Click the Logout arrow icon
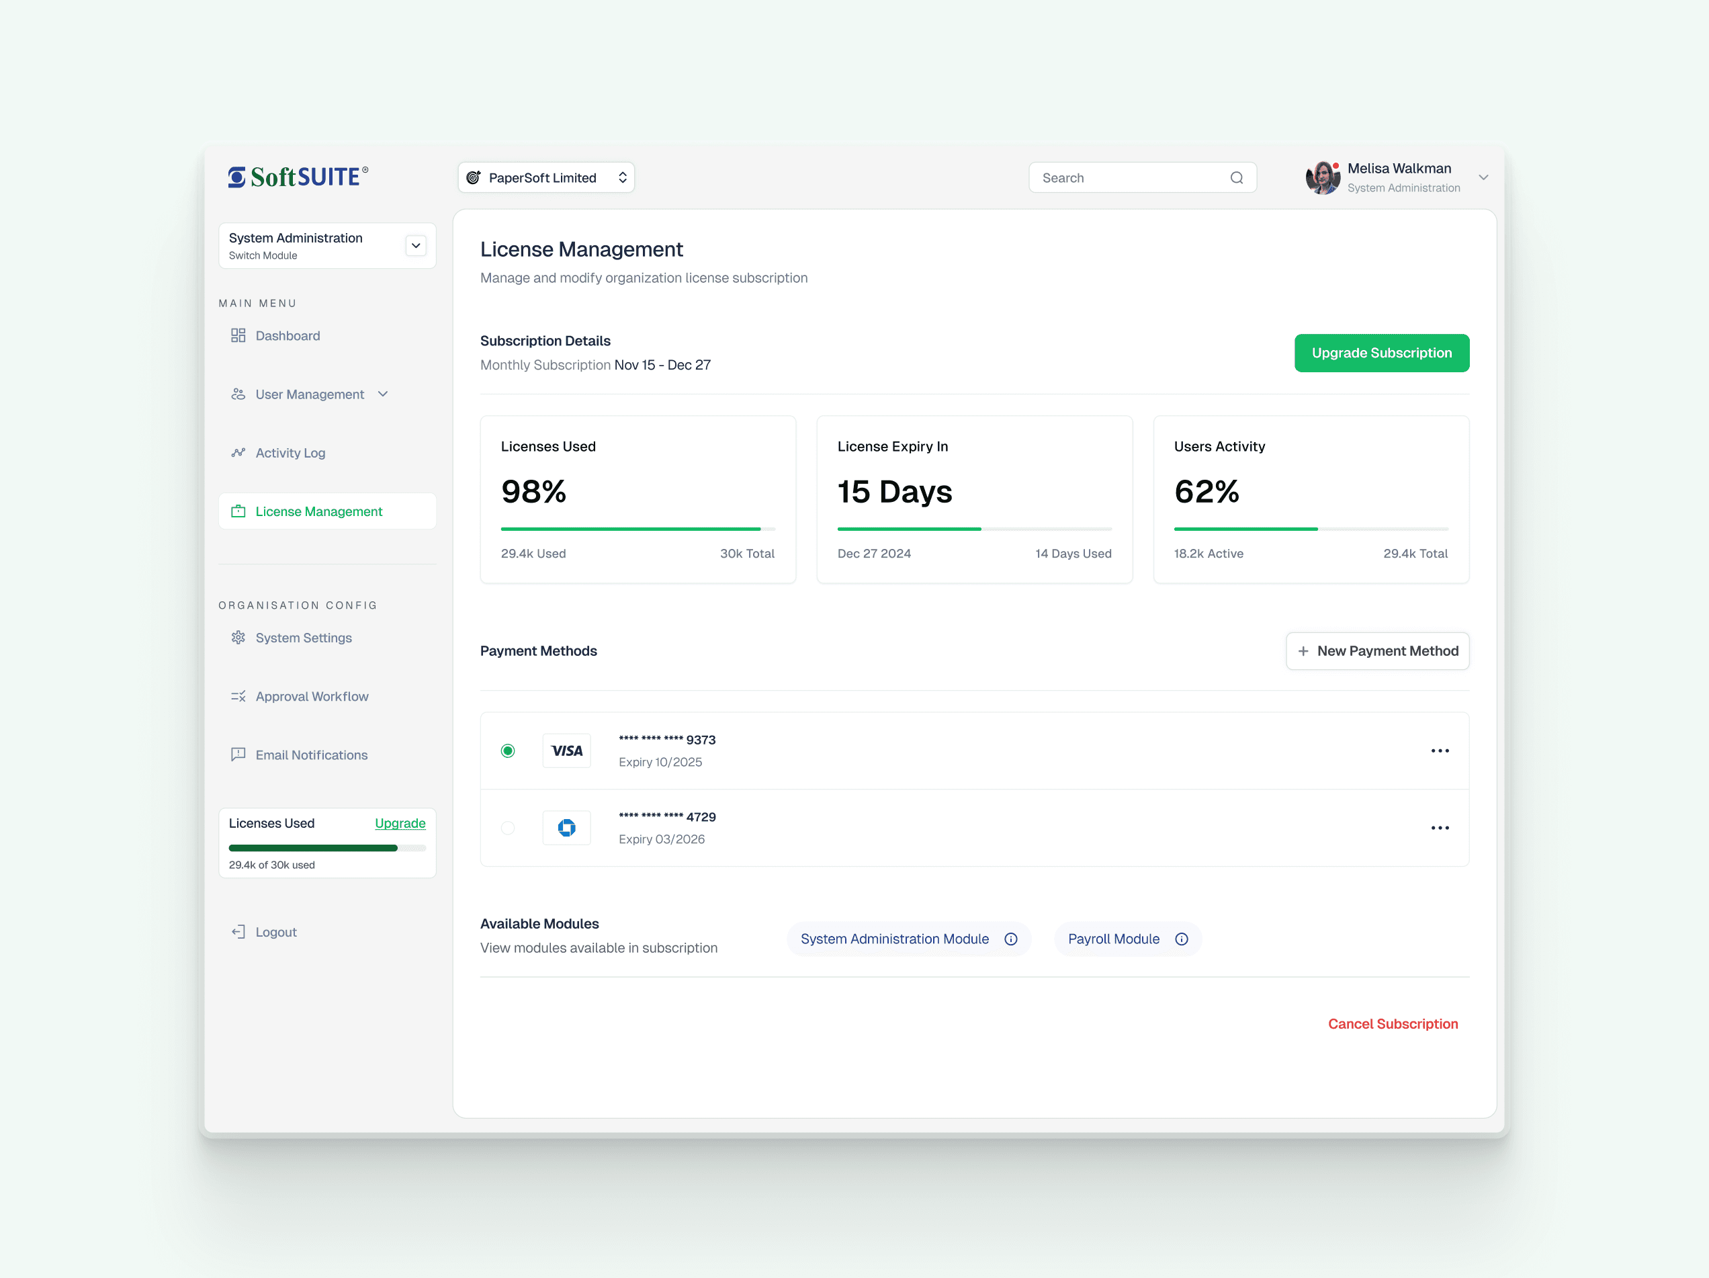 point(238,932)
